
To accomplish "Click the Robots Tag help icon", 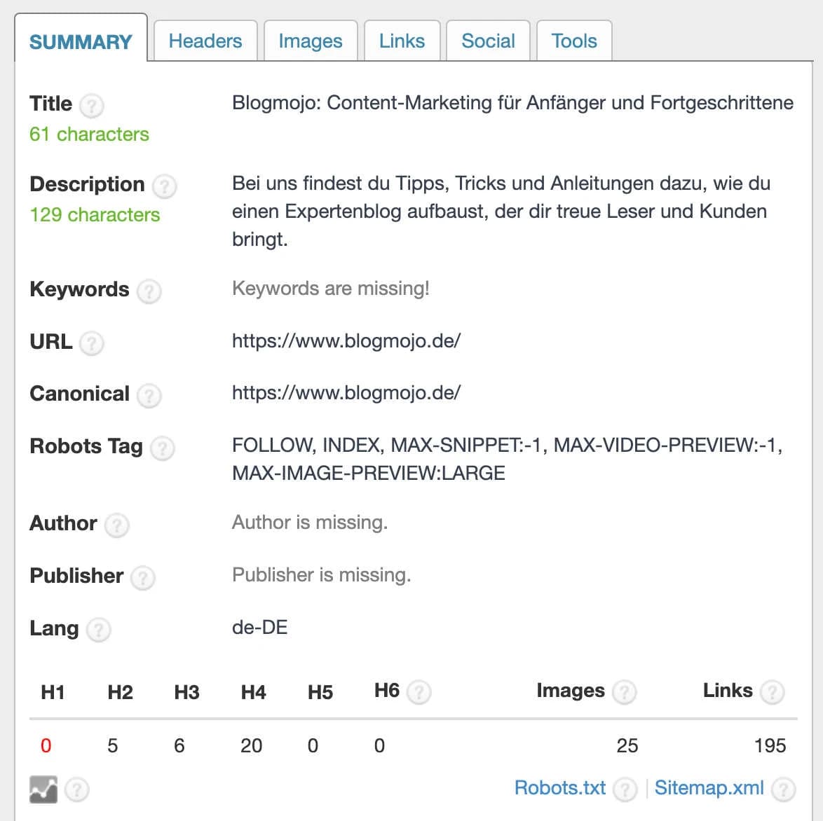I will tap(163, 448).
